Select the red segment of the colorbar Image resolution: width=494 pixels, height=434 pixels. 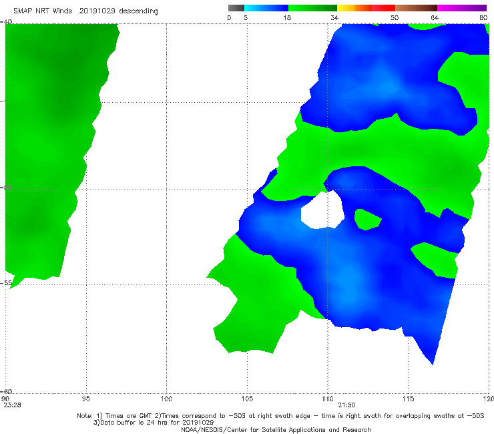point(383,8)
